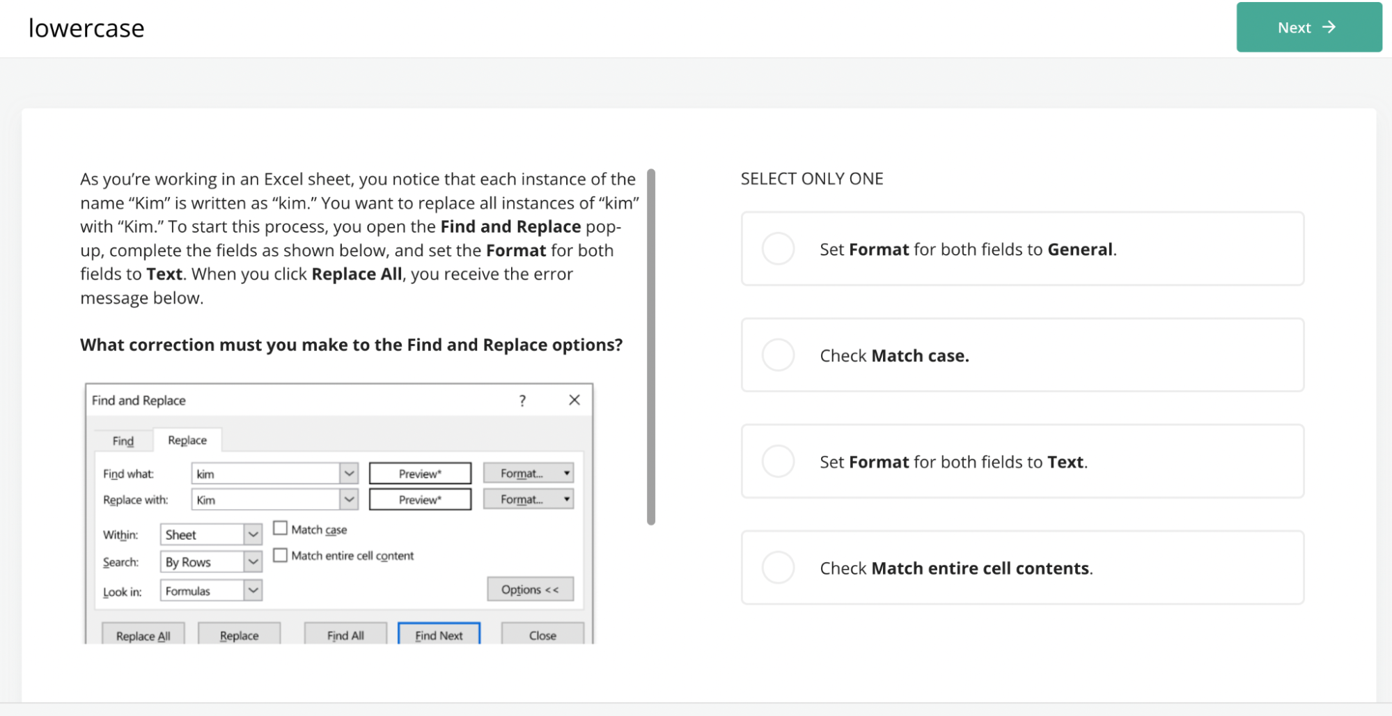Select 'Set Format to Text' radio option
Viewport: 1392px width, 716px height.
pos(778,461)
